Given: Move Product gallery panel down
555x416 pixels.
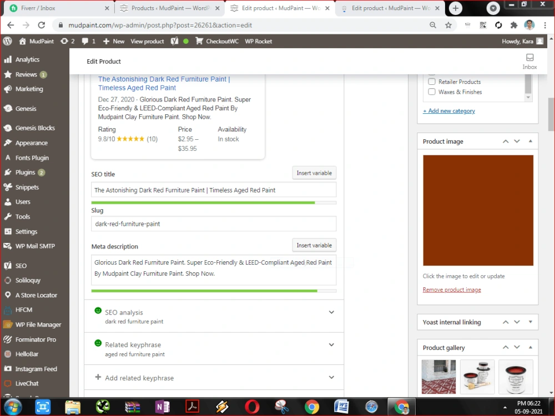Looking at the screenshot, I should (517, 347).
